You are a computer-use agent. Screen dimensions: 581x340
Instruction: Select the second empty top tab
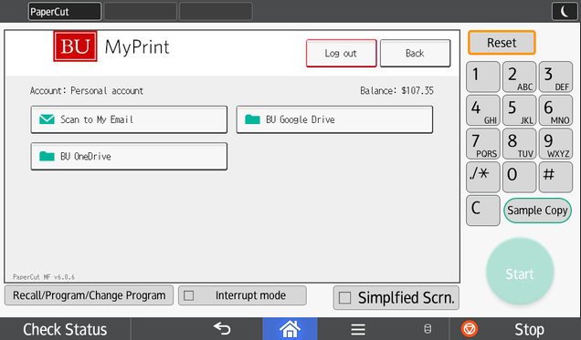[x=140, y=12]
